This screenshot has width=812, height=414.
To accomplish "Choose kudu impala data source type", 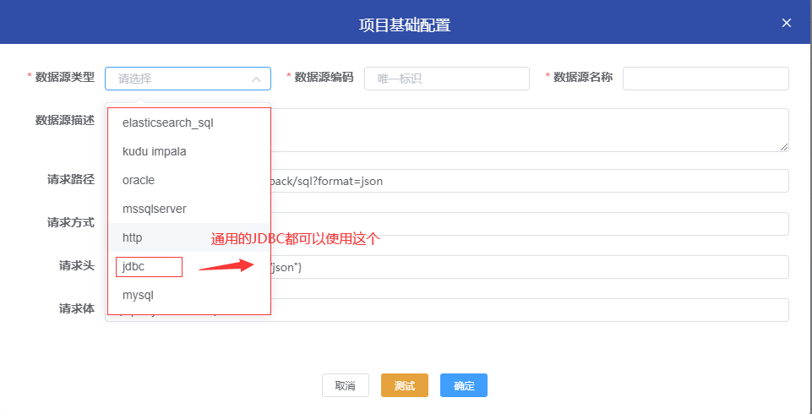I will [154, 151].
